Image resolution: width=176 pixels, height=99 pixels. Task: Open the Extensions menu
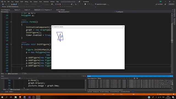pyautogui.click(x=46, y=2)
